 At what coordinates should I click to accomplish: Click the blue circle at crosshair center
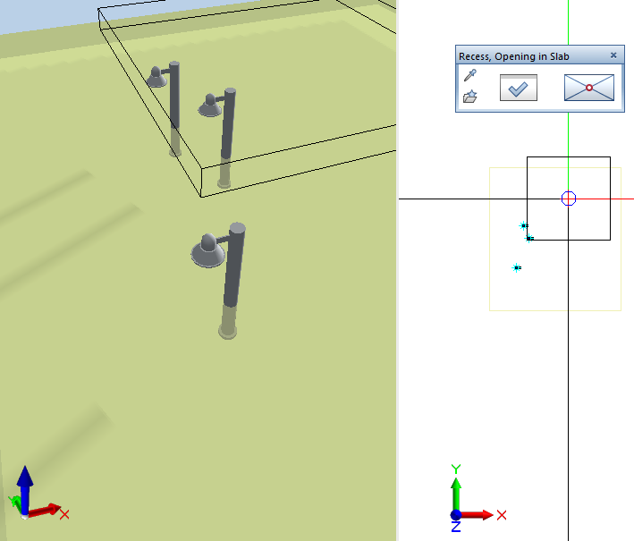coord(569,199)
